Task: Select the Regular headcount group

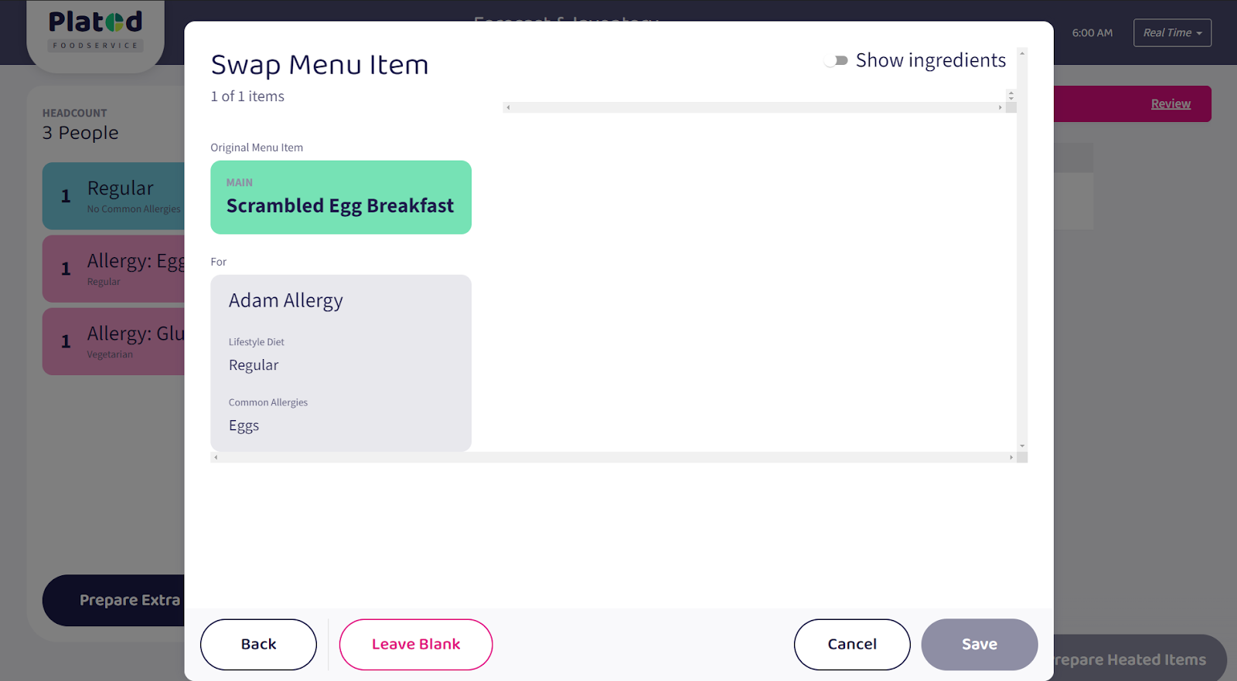Action: click(114, 196)
